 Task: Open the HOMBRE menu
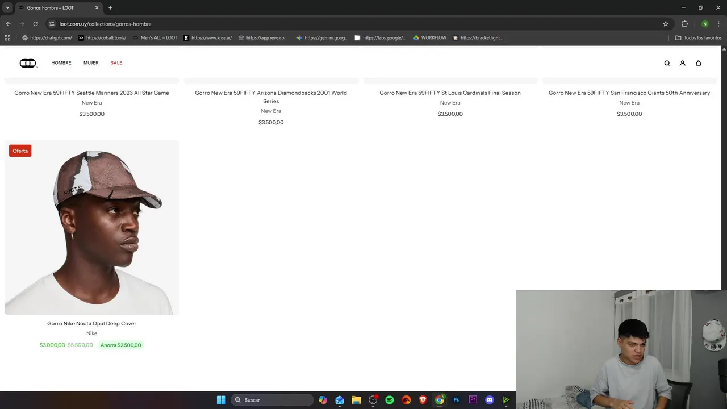(61, 63)
